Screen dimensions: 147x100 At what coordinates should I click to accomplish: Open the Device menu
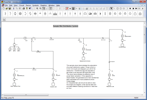click(28, 5)
